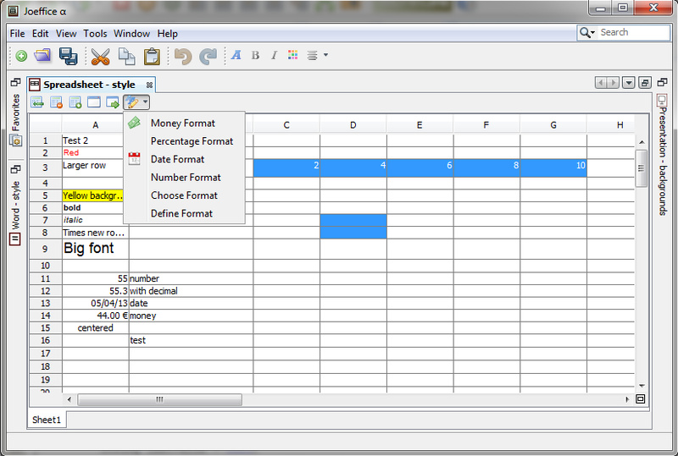The width and height of the screenshot is (678, 456).
Task: Click the blank window icon in spreadsheet toolbar
Action: point(94,102)
